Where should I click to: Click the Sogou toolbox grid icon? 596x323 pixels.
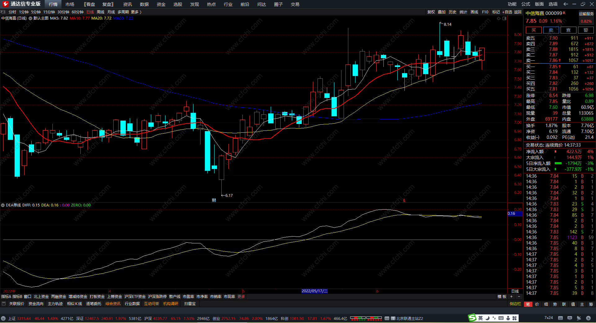coord(515,318)
